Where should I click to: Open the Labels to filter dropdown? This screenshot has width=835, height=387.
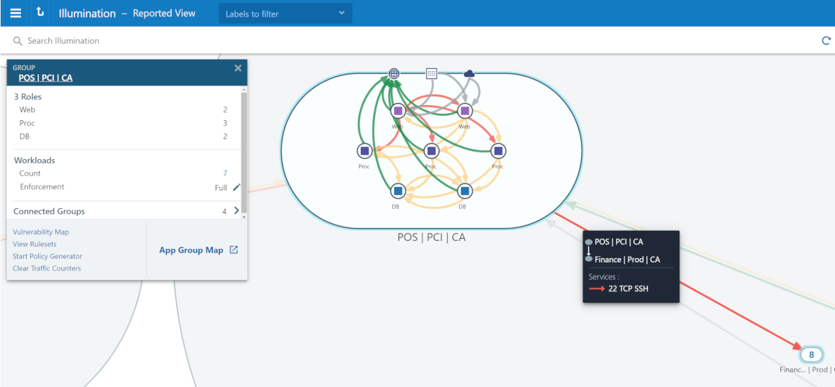[x=286, y=14]
